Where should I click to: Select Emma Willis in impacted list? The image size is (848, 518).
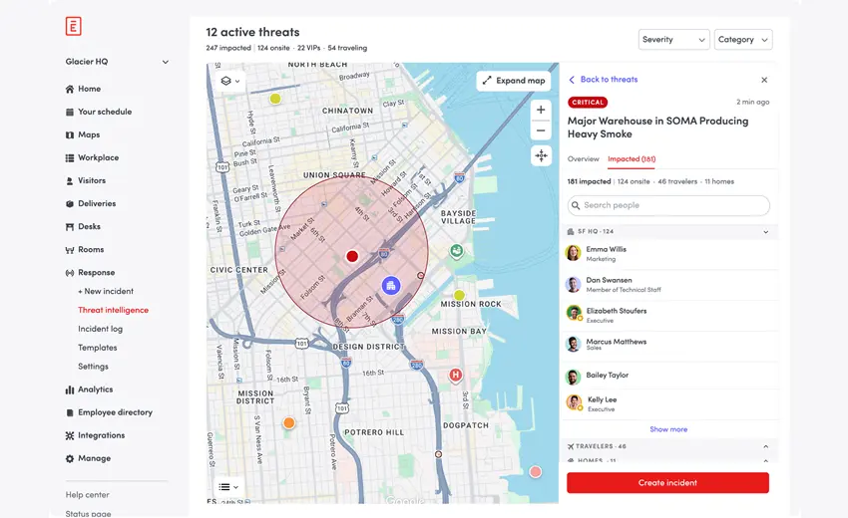pos(670,253)
